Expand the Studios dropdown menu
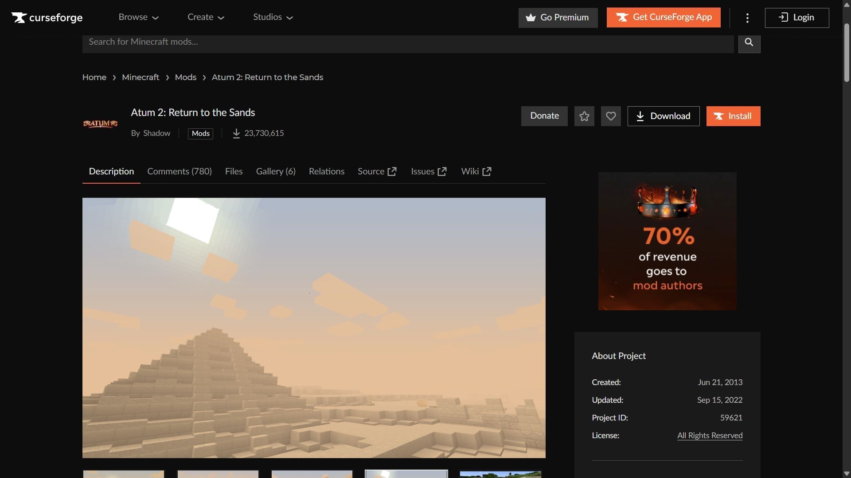This screenshot has width=851, height=478. (x=273, y=17)
